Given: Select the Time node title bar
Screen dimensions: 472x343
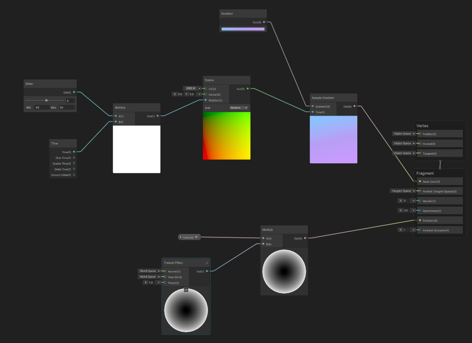Looking at the screenshot, I should (x=63, y=143).
